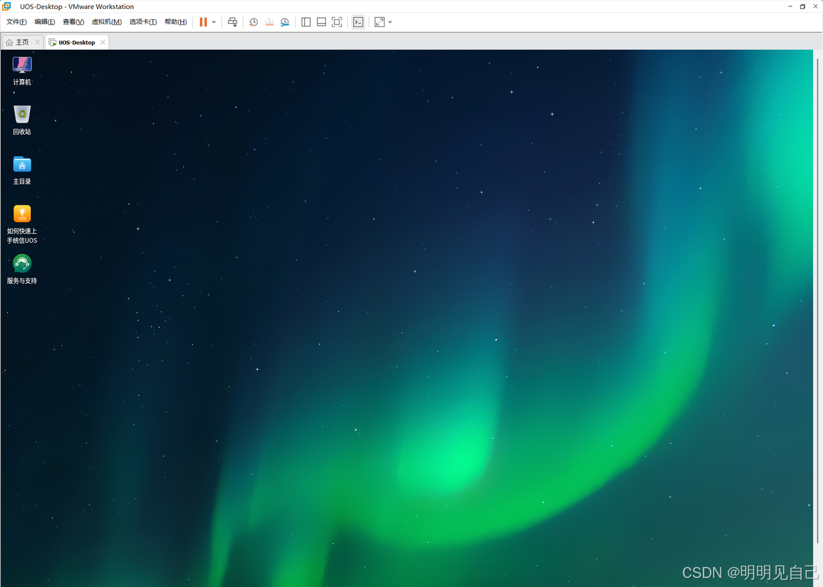The height and width of the screenshot is (587, 823).
Task: Revert to the previous snapshot icon
Action: point(269,22)
